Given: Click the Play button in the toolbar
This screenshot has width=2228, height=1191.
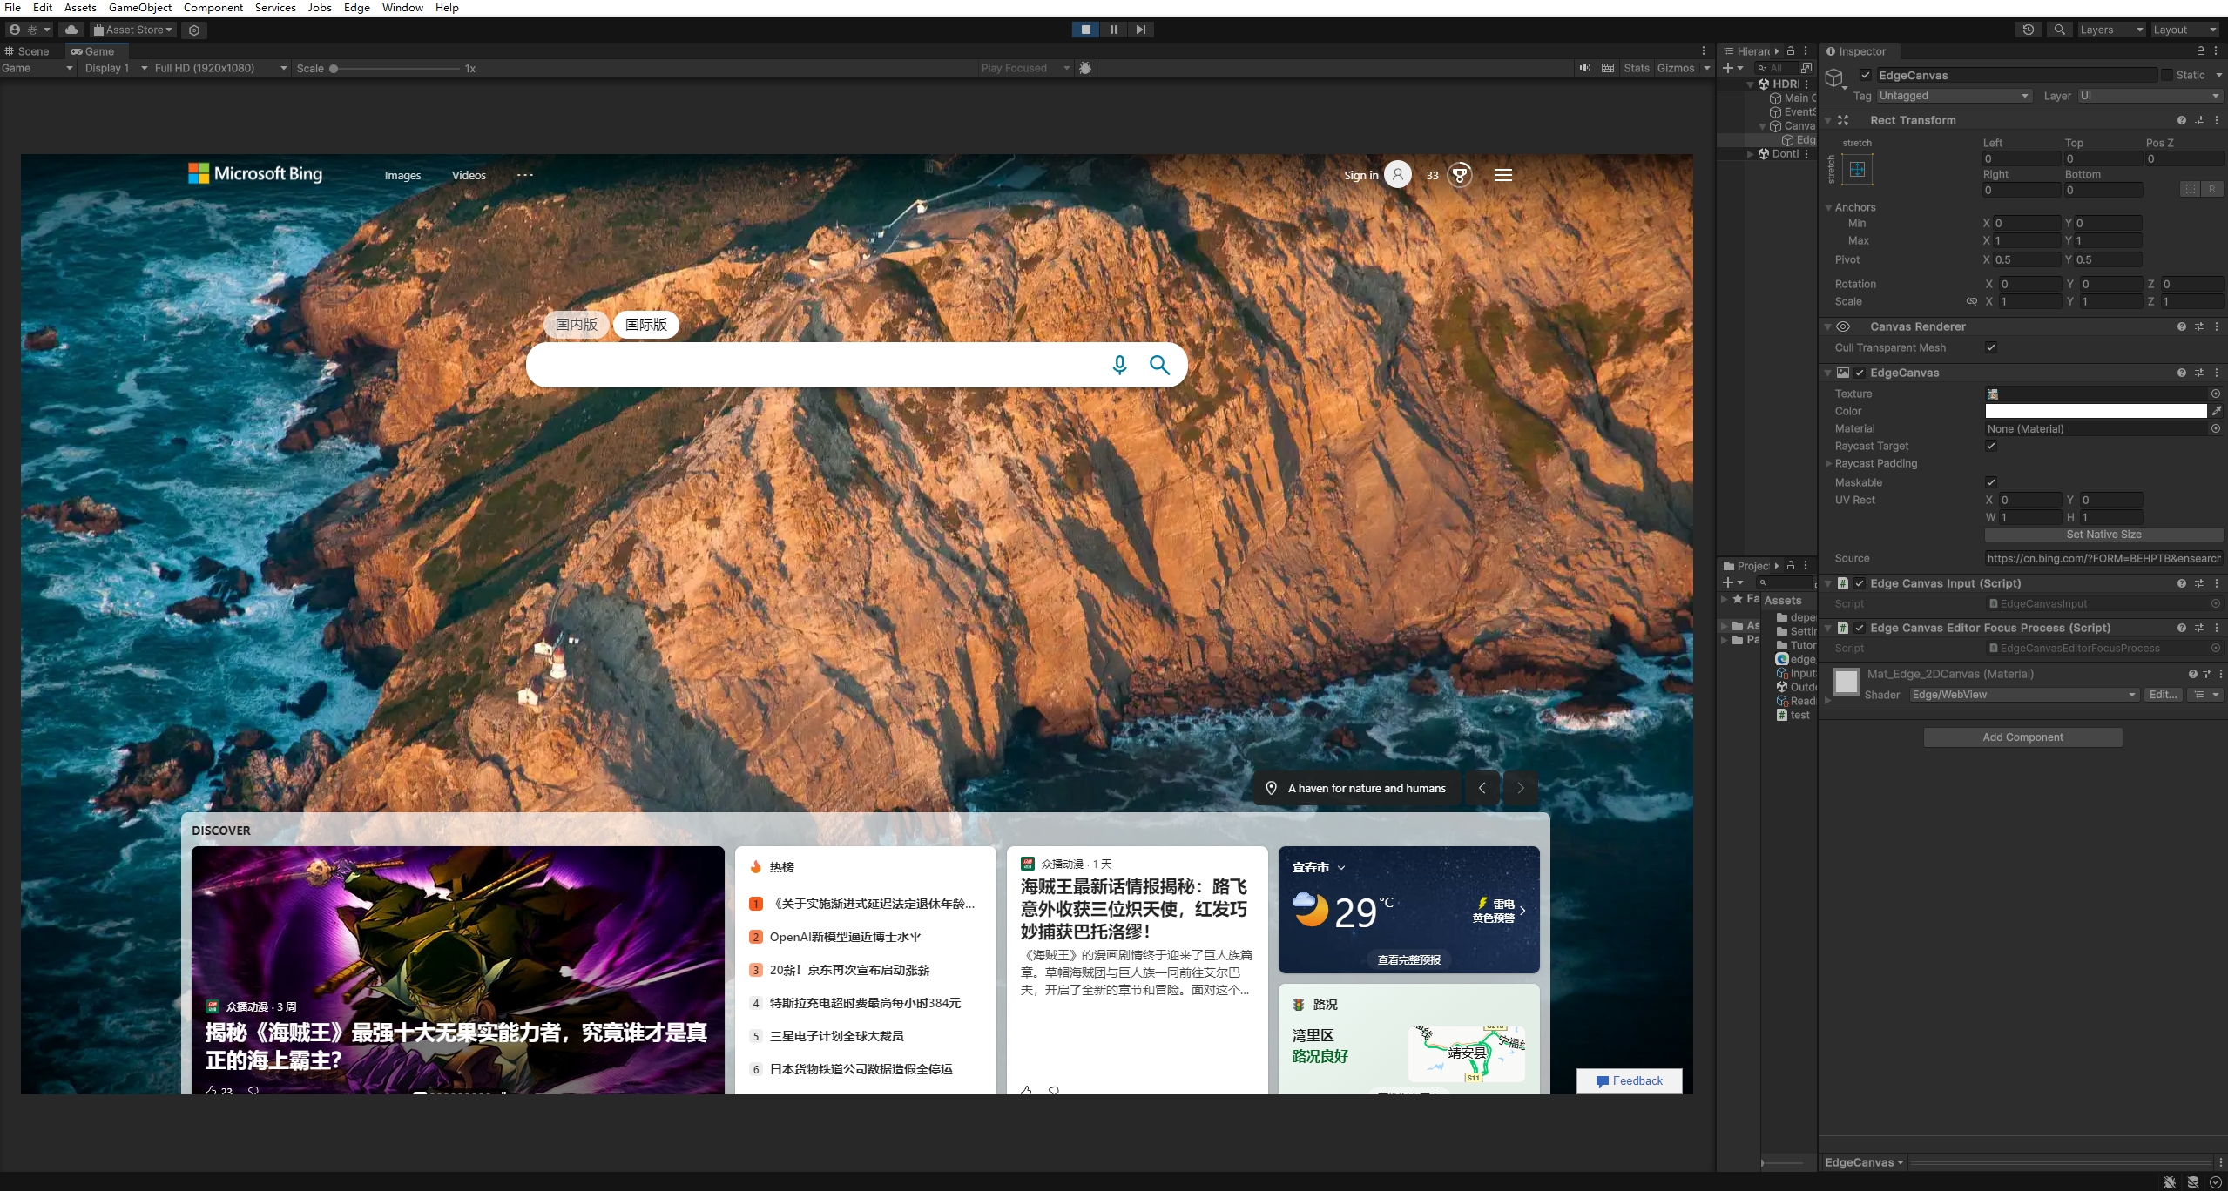Looking at the screenshot, I should click(x=1085, y=30).
